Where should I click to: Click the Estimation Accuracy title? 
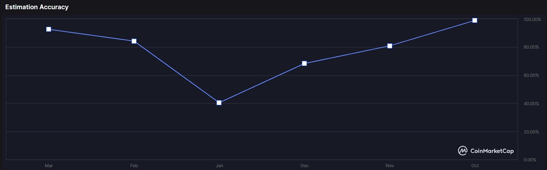tap(37, 7)
